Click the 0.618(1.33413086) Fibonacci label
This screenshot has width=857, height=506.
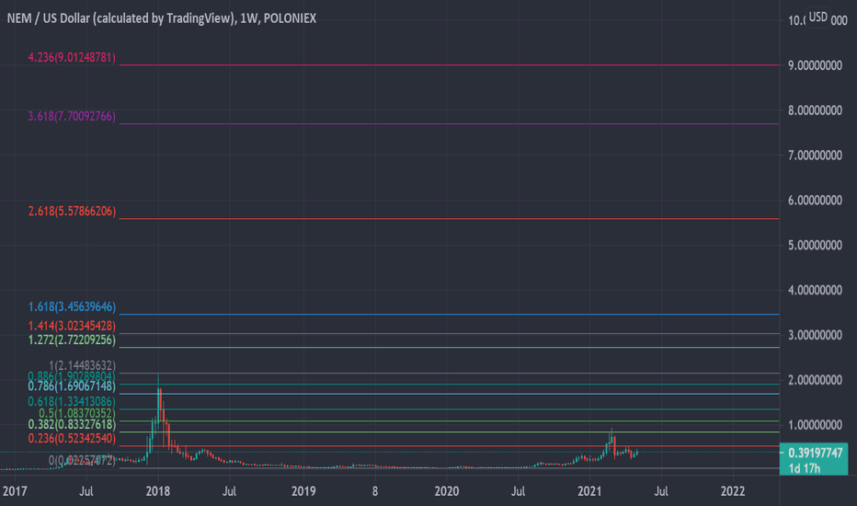pos(72,402)
